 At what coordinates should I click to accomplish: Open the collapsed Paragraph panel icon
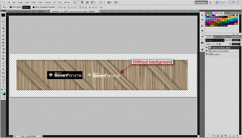pos(202,15)
